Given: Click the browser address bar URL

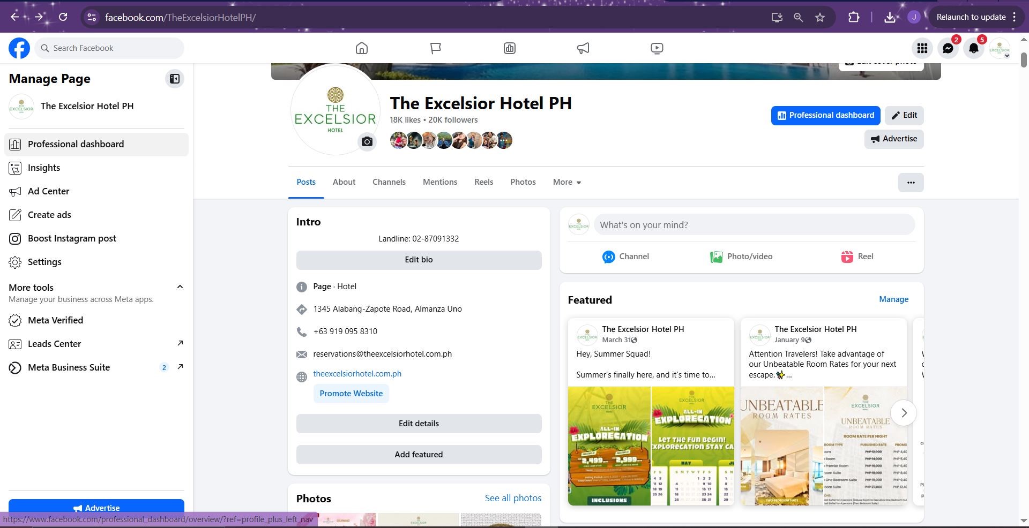Looking at the screenshot, I should click(180, 17).
